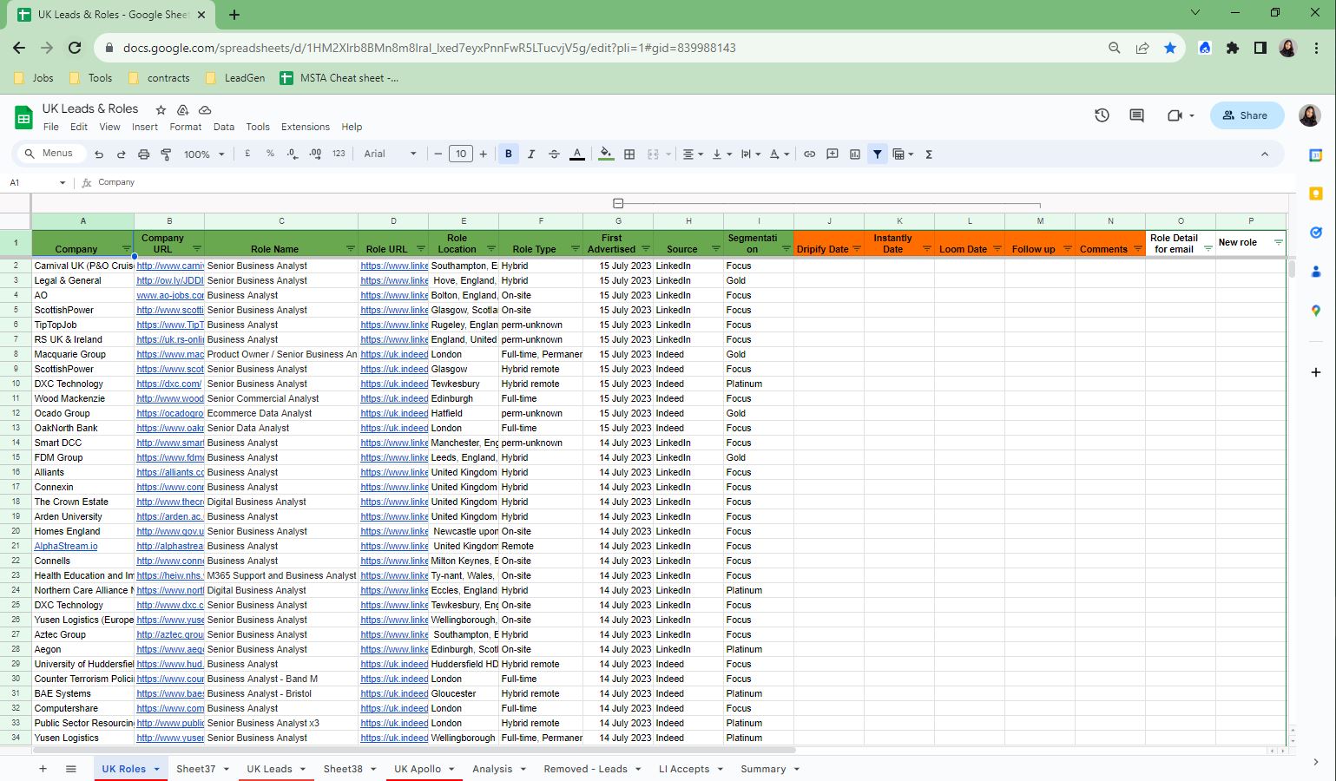This screenshot has height=781, width=1336.
Task: Click the Share button
Action: (x=1247, y=115)
